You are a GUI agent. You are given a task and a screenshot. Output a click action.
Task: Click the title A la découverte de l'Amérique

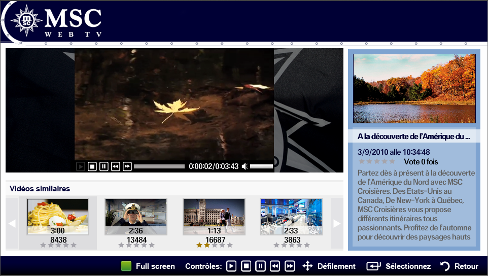pos(413,136)
